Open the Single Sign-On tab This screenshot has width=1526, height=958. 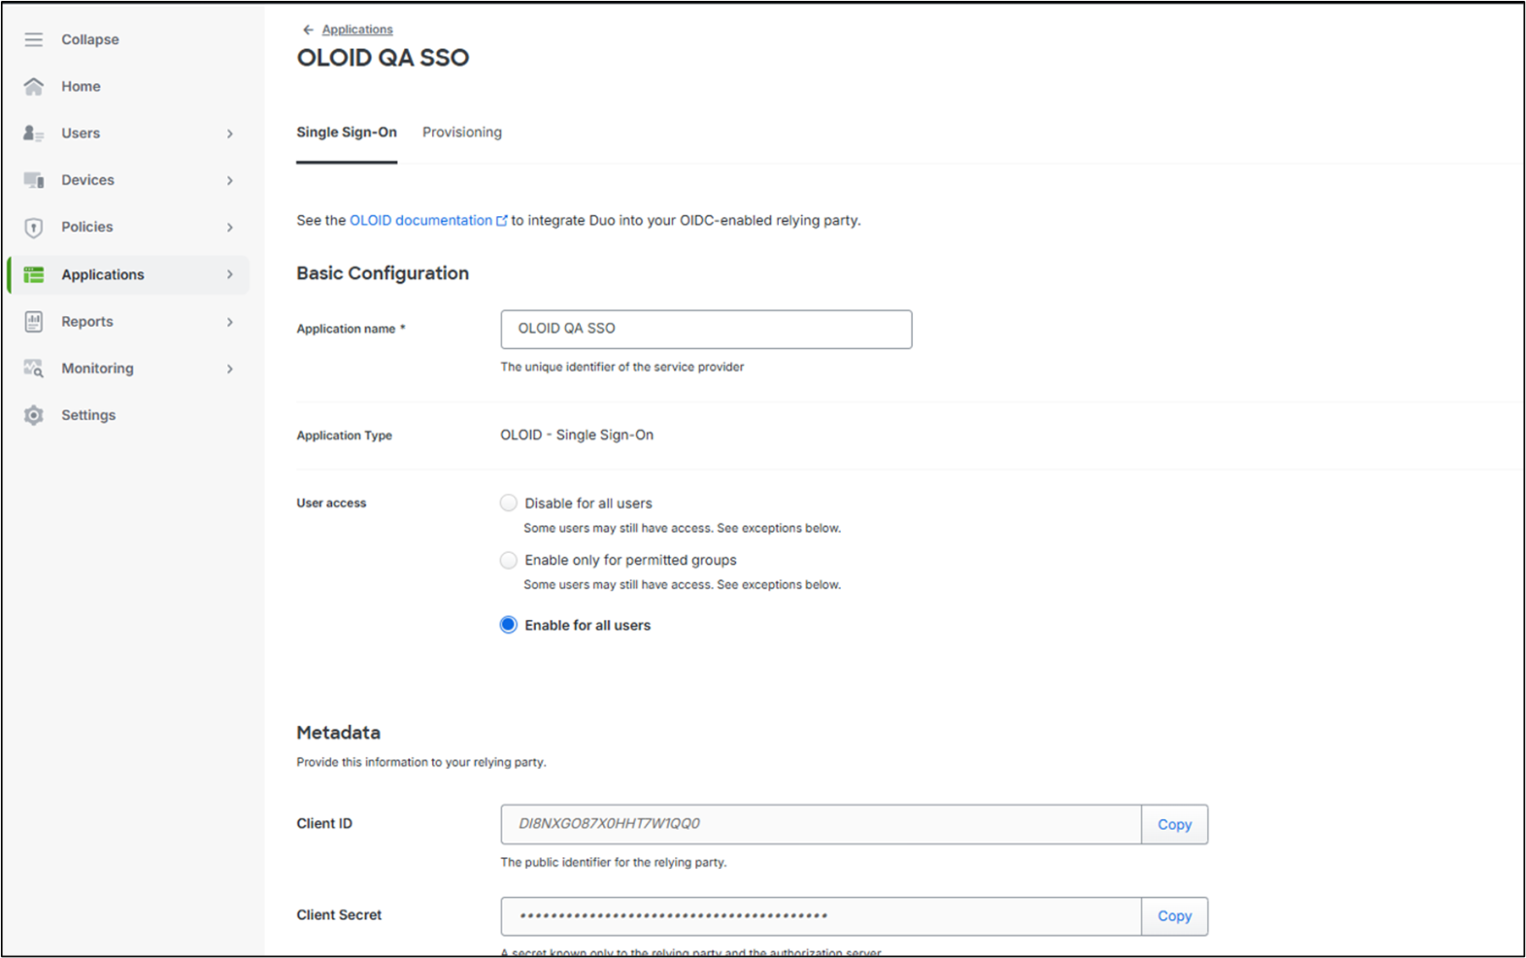point(346,132)
